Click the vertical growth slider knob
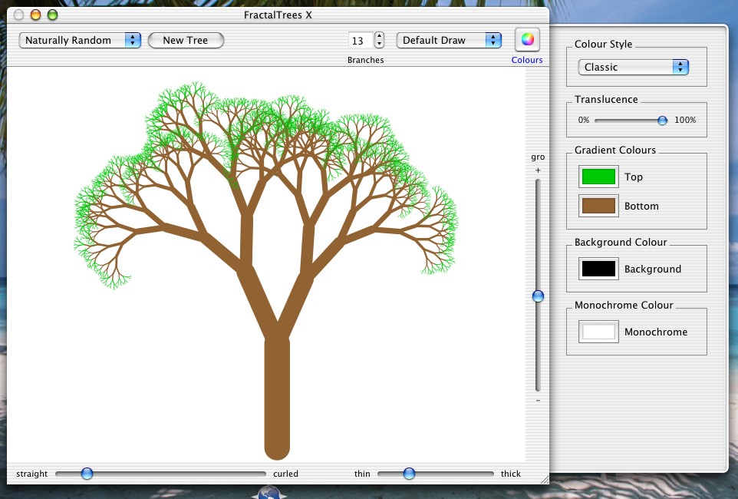Viewport: 738px width, 499px height. tap(538, 296)
